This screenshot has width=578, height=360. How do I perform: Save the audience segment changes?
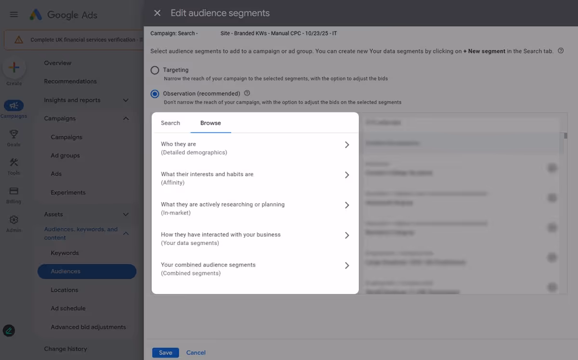coord(165,352)
